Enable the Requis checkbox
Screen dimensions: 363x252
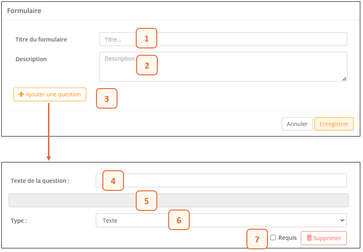tap(273, 238)
